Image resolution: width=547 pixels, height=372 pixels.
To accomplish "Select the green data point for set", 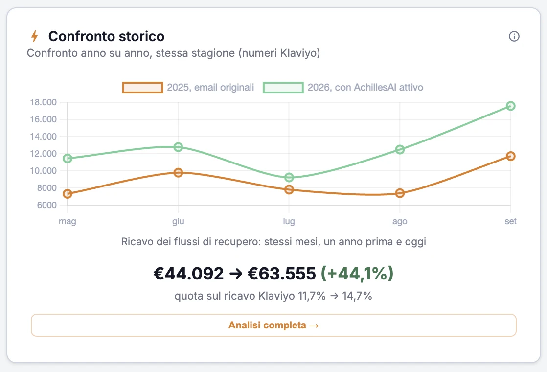I will pyautogui.click(x=510, y=106).
